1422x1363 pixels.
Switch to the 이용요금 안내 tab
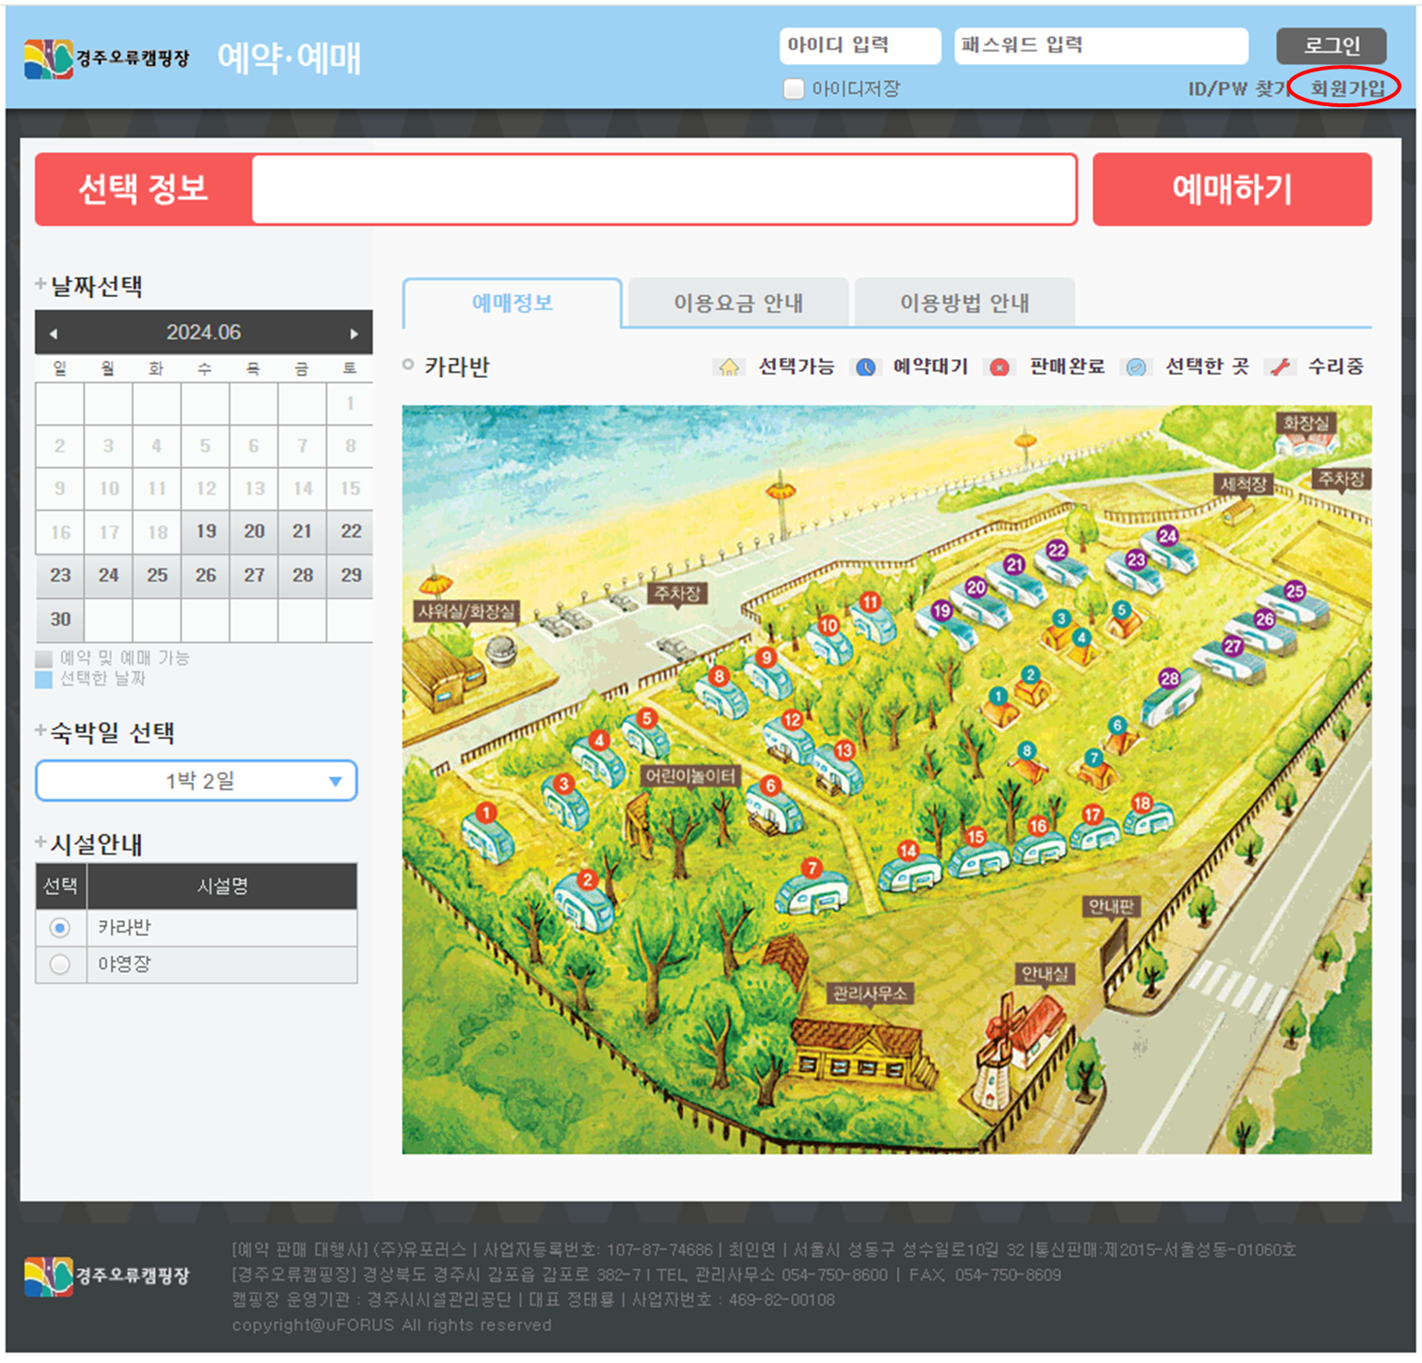[738, 303]
